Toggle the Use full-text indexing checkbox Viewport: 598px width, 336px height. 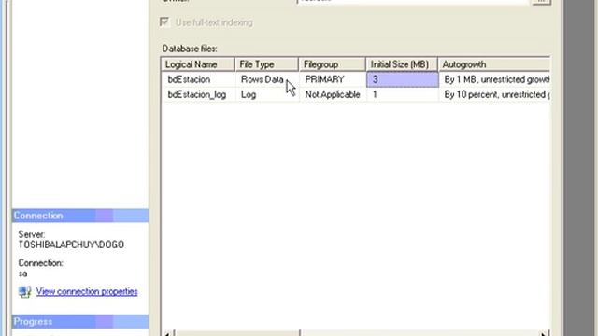tap(164, 22)
